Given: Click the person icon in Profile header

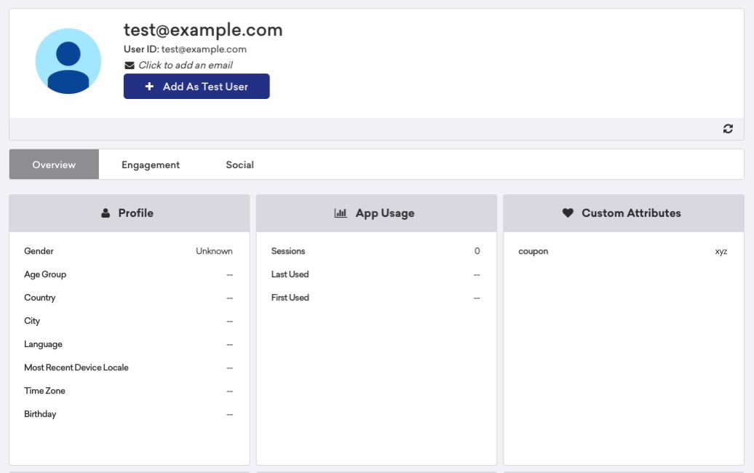Looking at the screenshot, I should click(x=106, y=213).
